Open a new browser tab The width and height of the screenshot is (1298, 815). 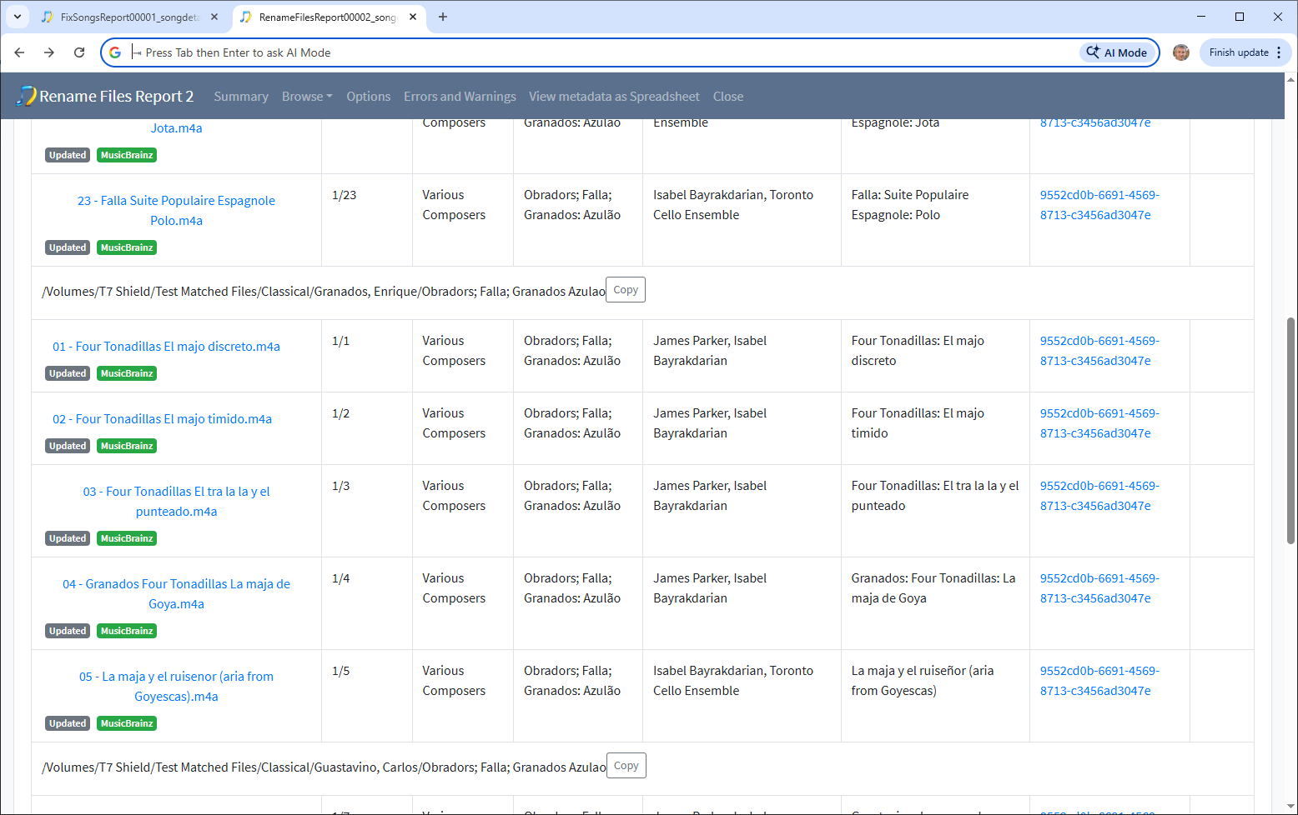[443, 17]
